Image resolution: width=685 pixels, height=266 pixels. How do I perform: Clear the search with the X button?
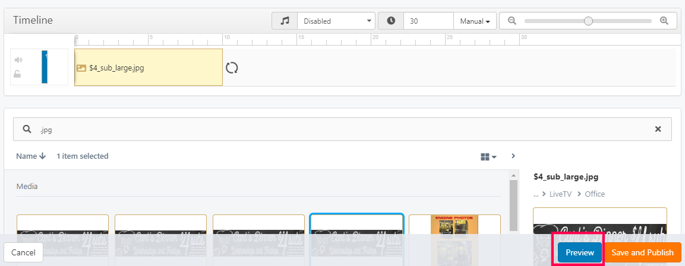click(x=658, y=129)
